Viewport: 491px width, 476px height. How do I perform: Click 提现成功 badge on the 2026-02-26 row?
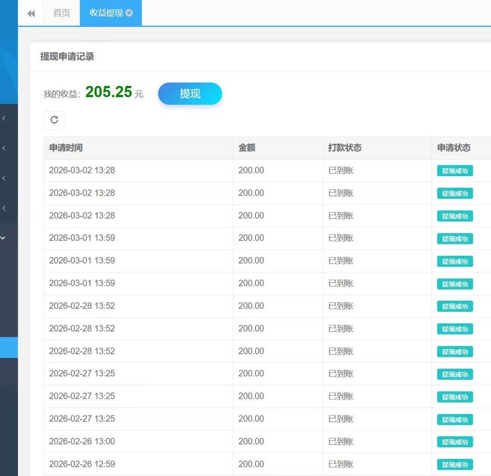454,442
